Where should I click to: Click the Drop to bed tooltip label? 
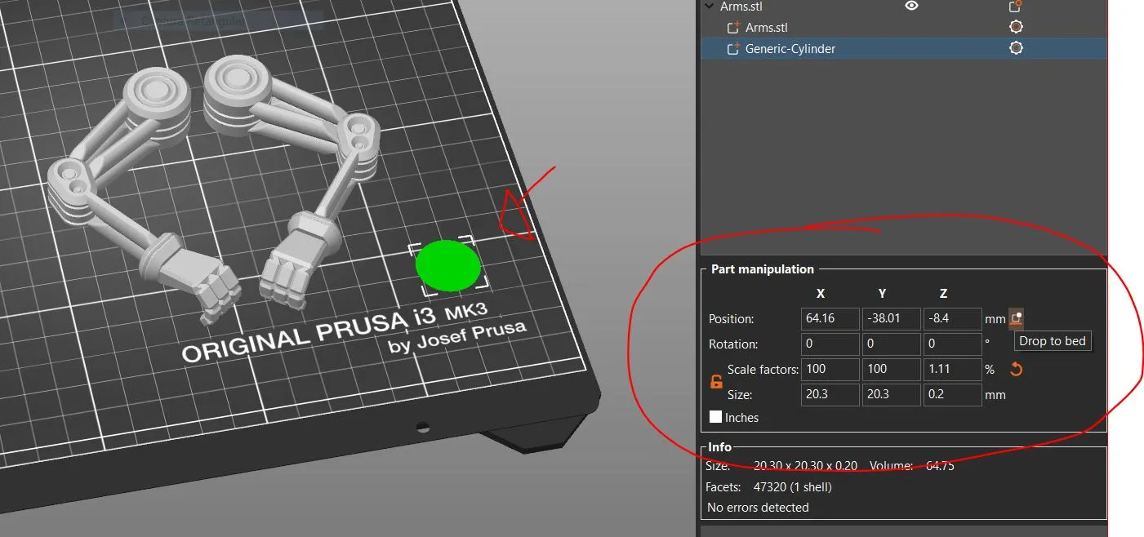click(1052, 340)
